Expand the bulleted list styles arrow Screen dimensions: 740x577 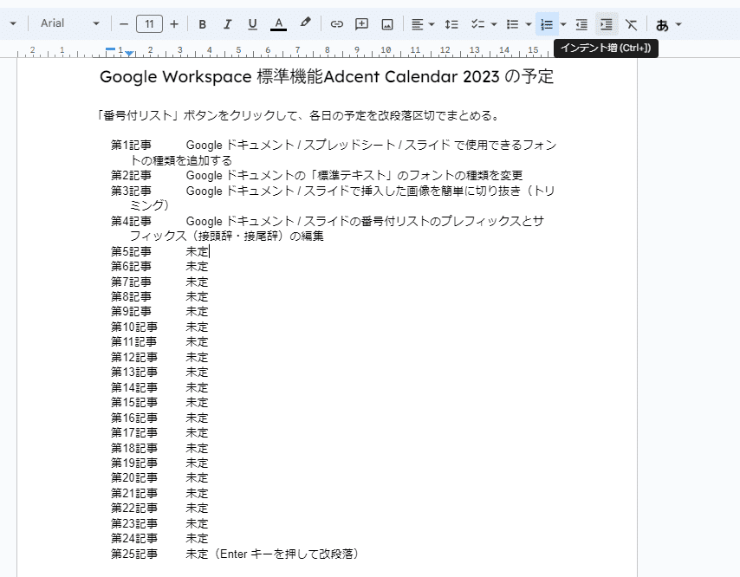coord(529,24)
